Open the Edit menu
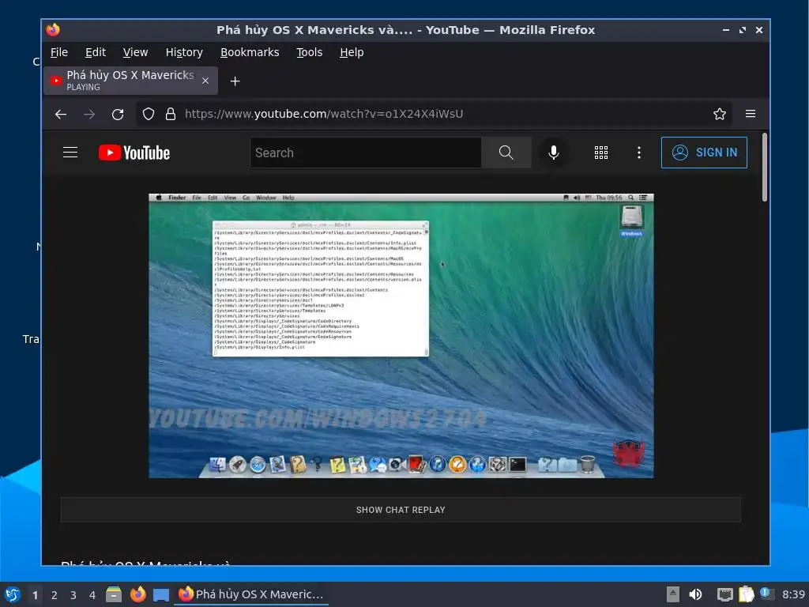809x607 pixels. [x=96, y=52]
